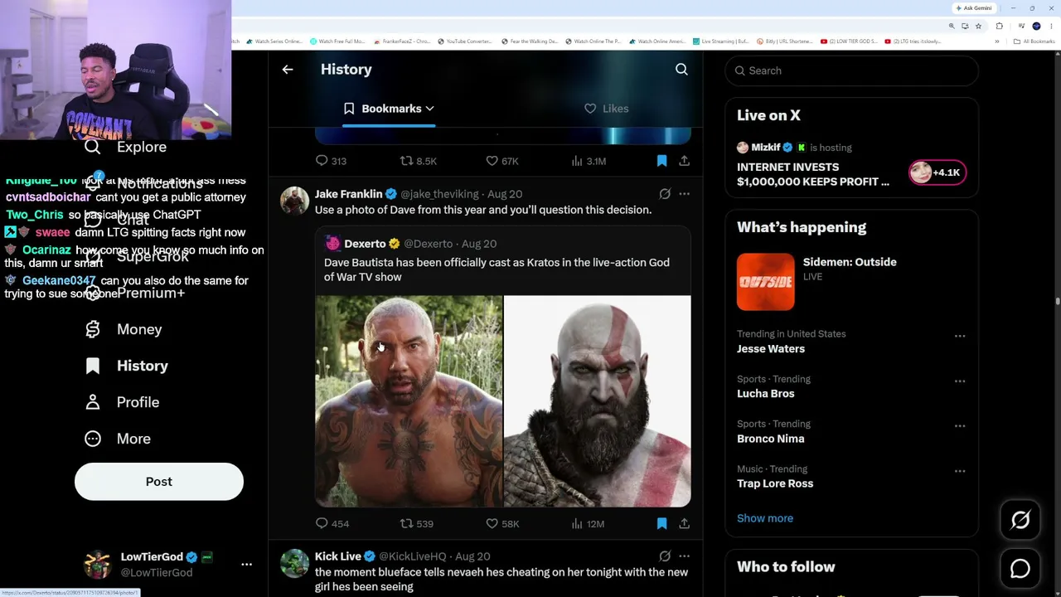
Task: Open Kick Live profile name link
Action: tap(338, 556)
